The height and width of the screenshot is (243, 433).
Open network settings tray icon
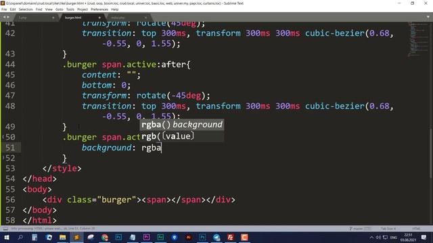point(385,237)
